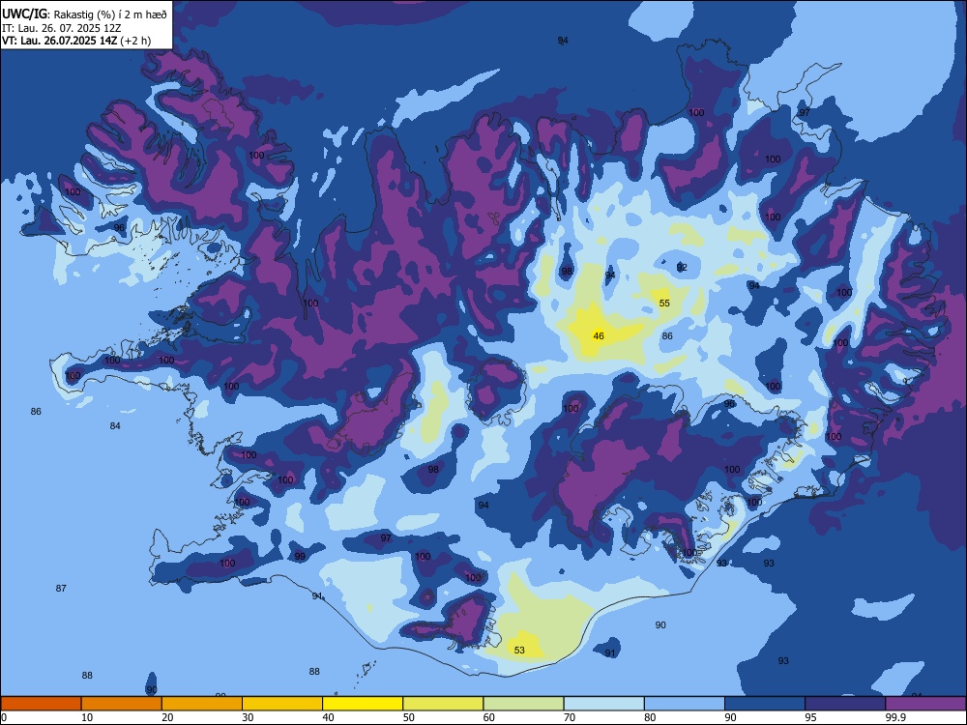The image size is (967, 725).
Task: Click the legend tick label '0'
Action: (4, 717)
